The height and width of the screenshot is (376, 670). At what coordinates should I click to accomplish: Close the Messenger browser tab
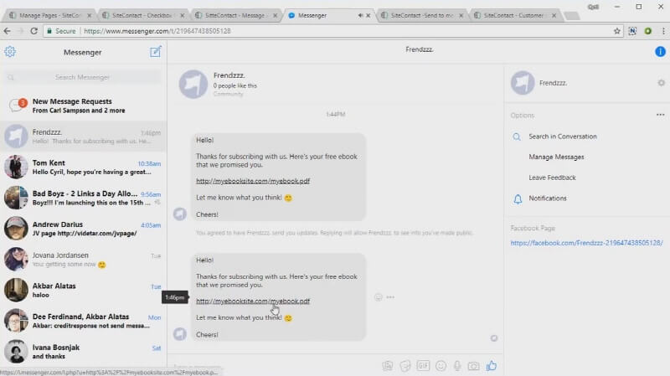click(368, 15)
